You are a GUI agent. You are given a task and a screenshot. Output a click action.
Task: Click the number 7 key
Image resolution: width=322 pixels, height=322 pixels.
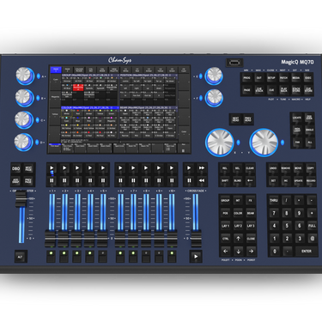point(274,213)
